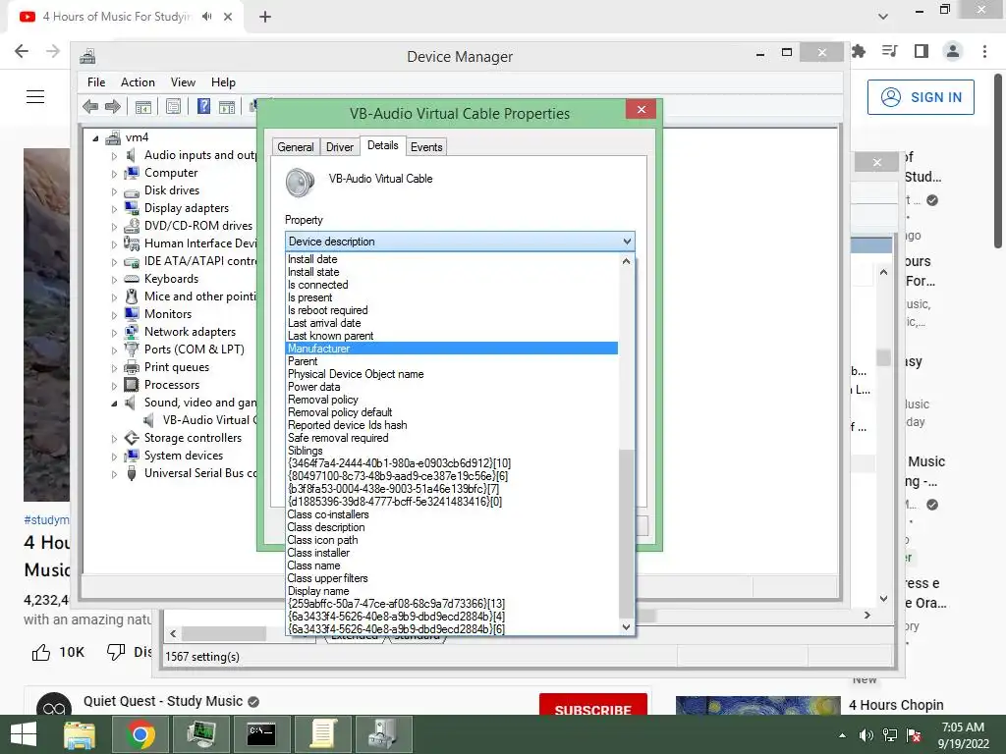Click the network tray icon
This screenshot has height=754, width=1006.
tap(890, 735)
